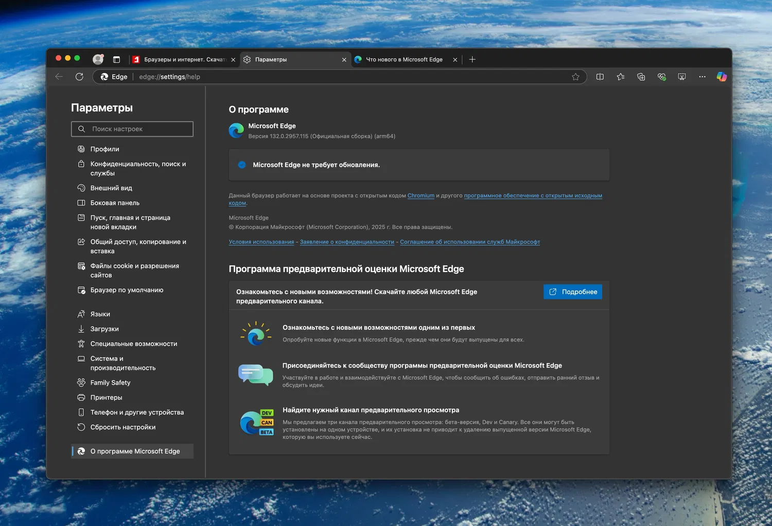Reload the page with the refresh icon

(x=79, y=77)
